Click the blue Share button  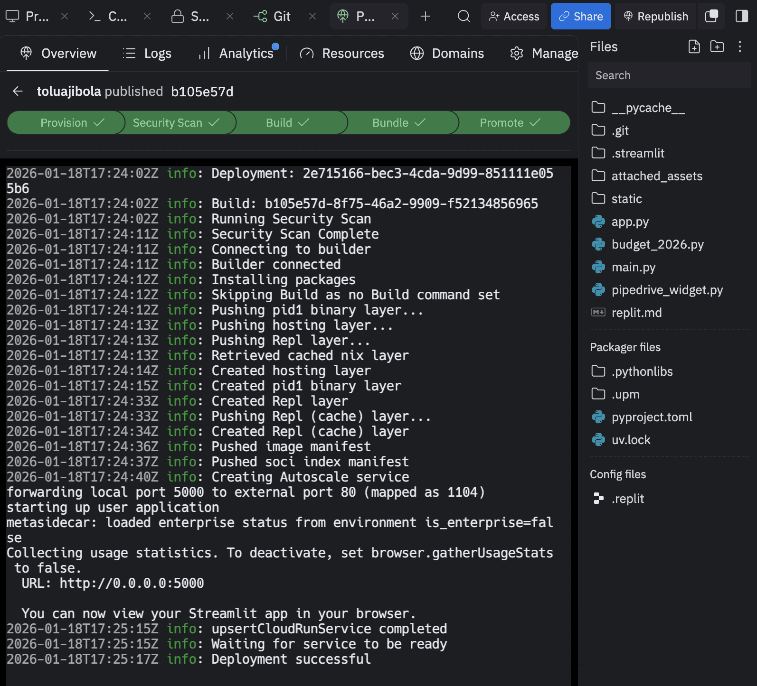tap(580, 17)
